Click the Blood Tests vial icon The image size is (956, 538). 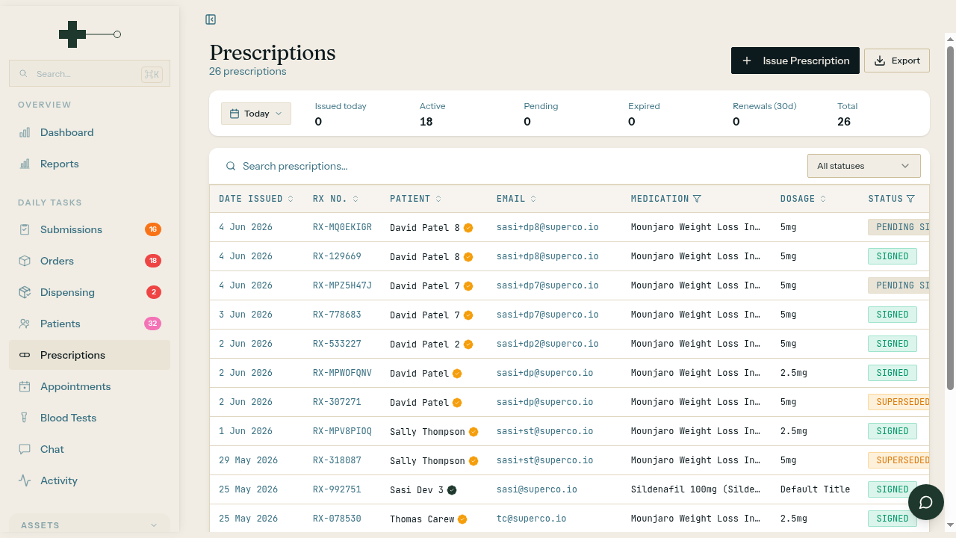(x=25, y=418)
